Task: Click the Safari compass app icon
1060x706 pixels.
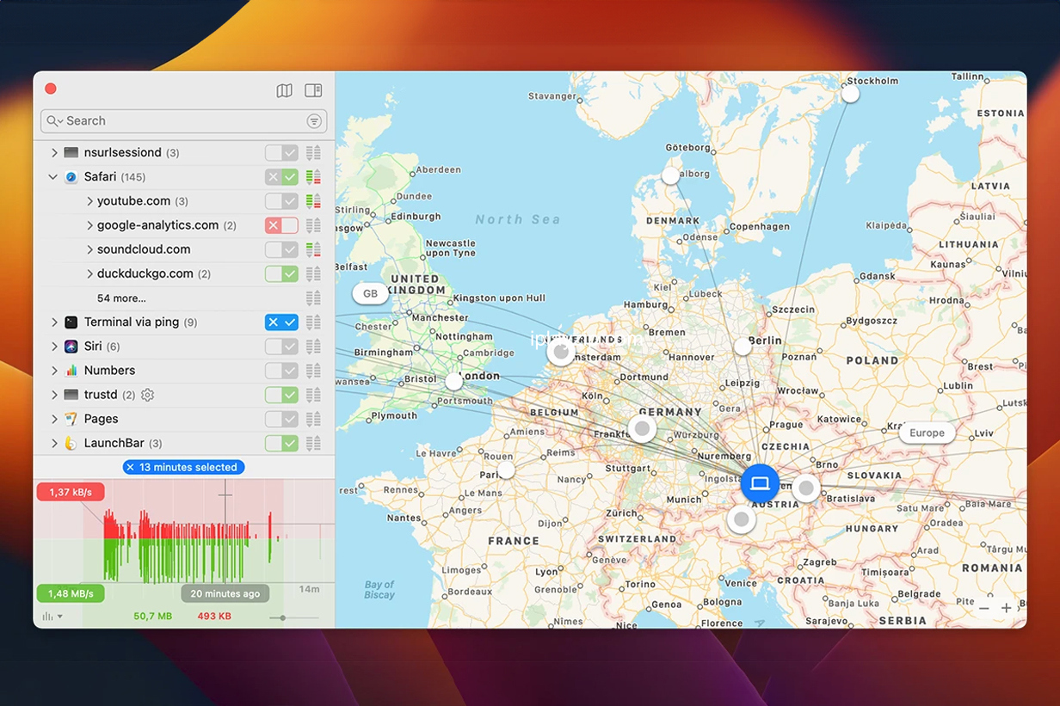Action: click(71, 177)
